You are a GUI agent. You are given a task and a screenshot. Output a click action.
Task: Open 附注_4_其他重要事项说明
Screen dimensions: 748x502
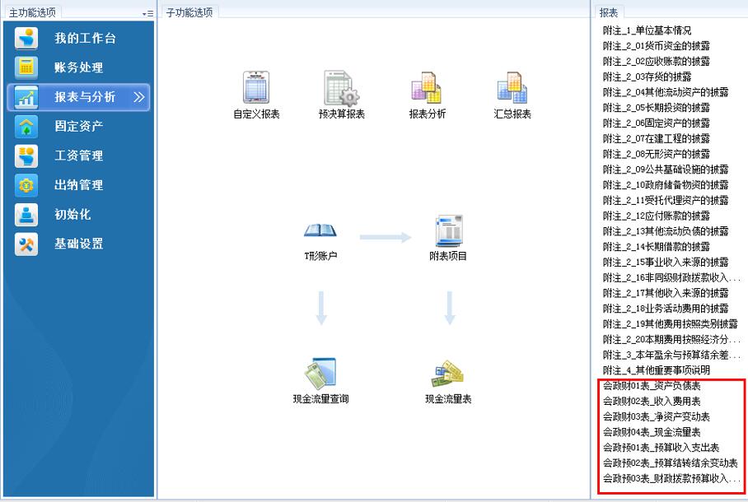[657, 370]
